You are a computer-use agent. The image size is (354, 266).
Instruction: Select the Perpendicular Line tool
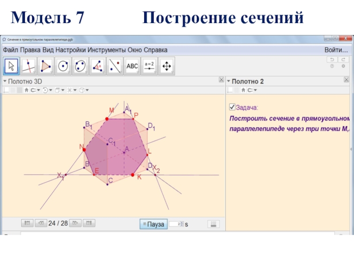28,66
